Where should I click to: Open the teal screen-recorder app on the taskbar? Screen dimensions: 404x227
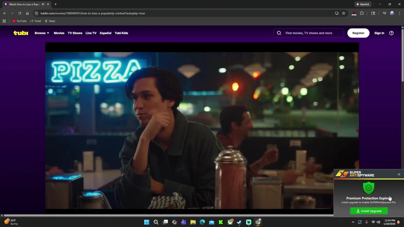click(249, 222)
